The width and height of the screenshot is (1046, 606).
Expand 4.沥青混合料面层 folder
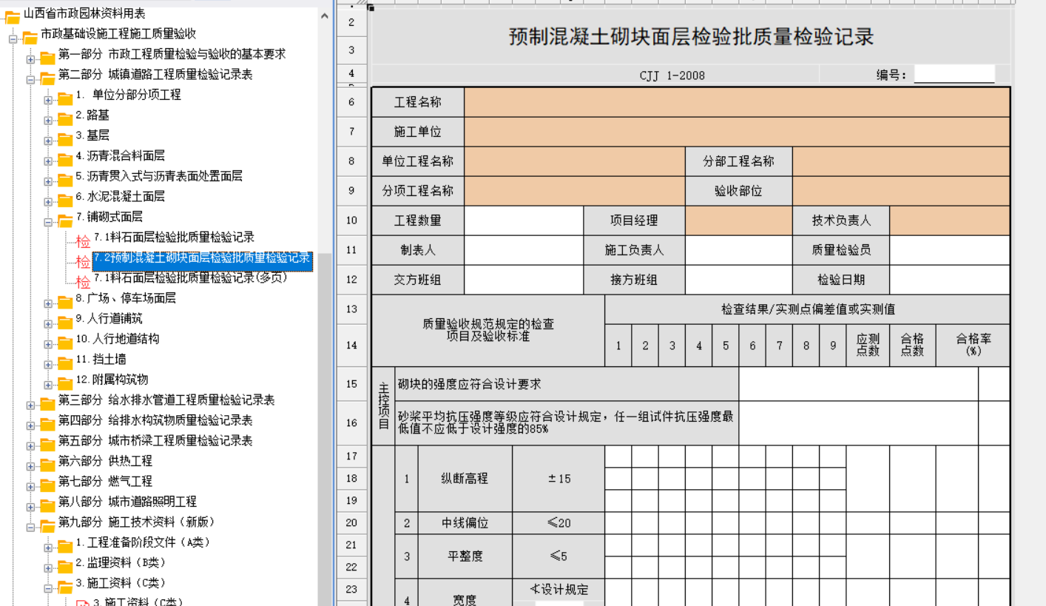pos(47,161)
